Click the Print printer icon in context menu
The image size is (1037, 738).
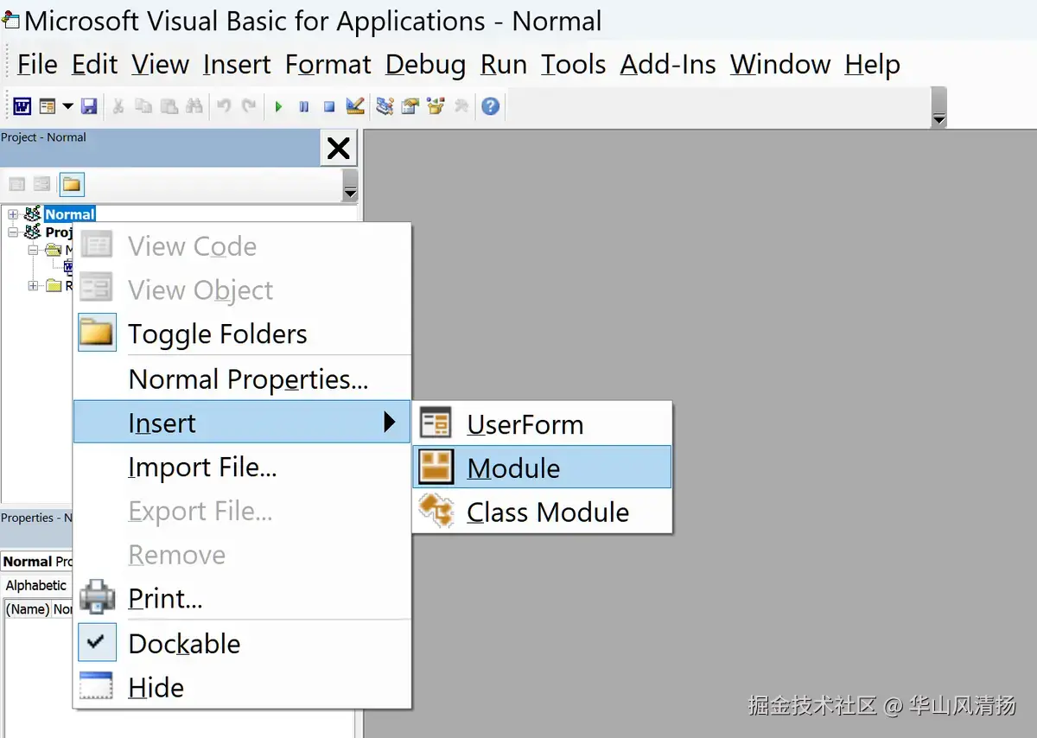[x=97, y=598]
